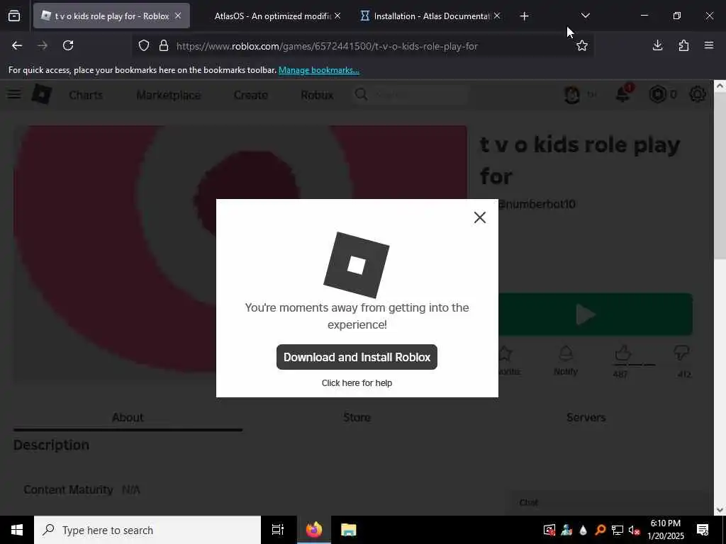Open tracking protection shield icon
This screenshot has height=544, width=726.
(x=144, y=46)
